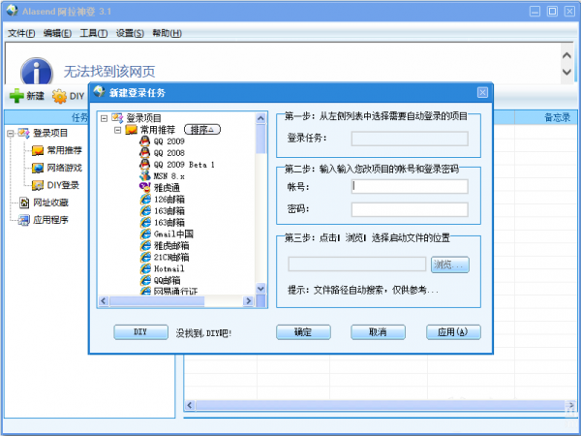This screenshot has width=581, height=436.
Task: Click the banner scroll-down arrow
Action: 566,72
